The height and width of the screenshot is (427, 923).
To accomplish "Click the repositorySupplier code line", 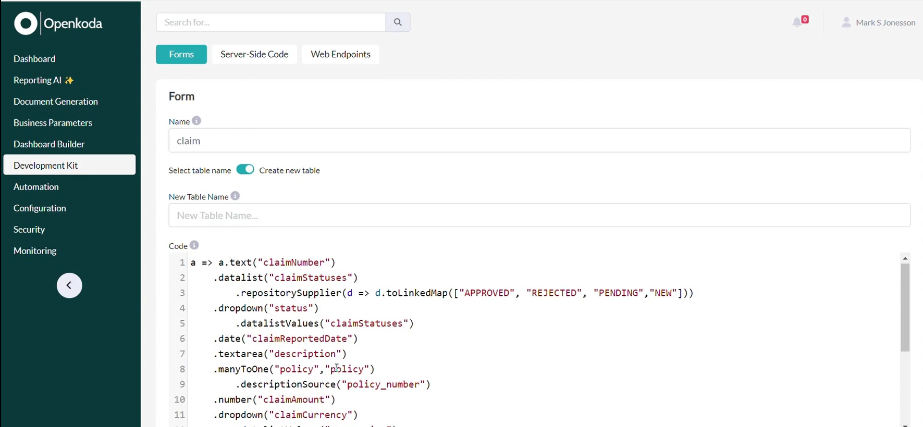I will pos(464,293).
